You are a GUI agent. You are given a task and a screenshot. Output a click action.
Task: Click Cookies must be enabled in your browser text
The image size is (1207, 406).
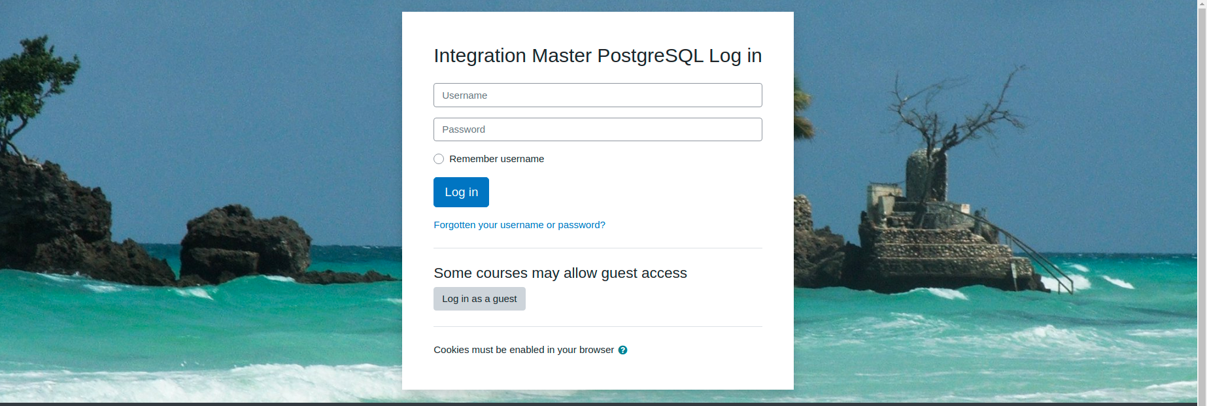[524, 350]
